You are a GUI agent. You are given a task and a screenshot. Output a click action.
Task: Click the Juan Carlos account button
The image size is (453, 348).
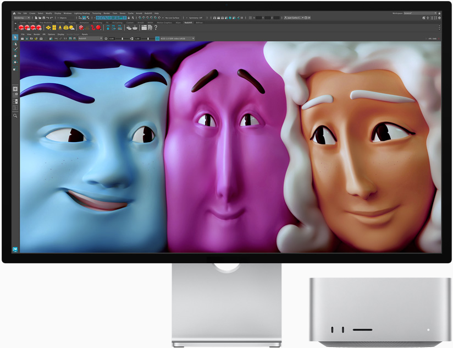point(292,17)
